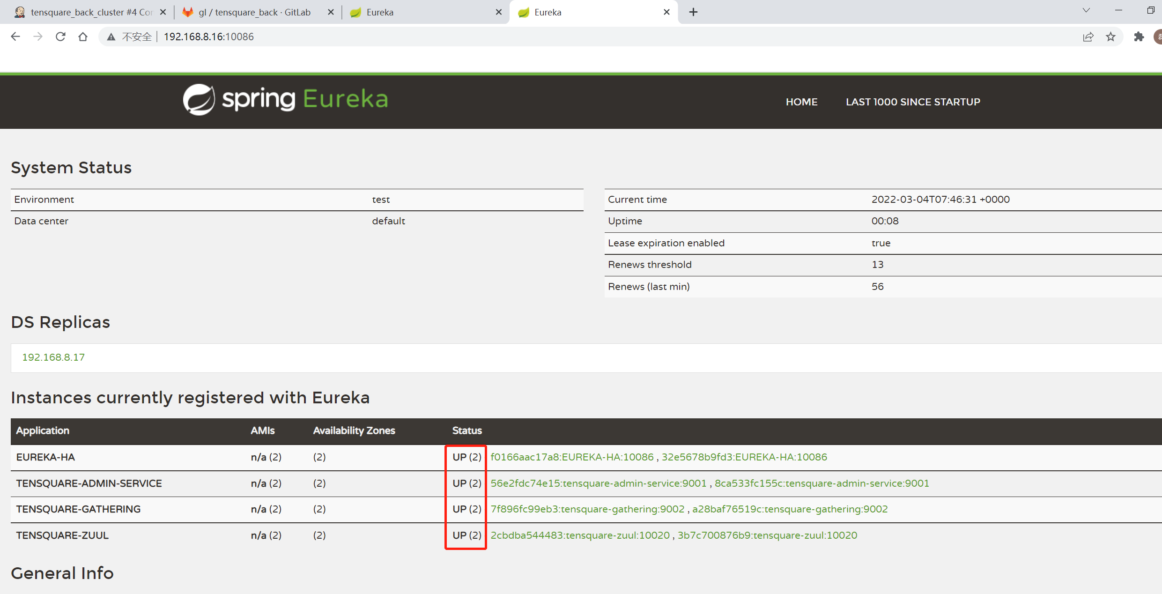This screenshot has width=1162, height=594.
Task: Restore down the browser window
Action: [x=1151, y=10]
